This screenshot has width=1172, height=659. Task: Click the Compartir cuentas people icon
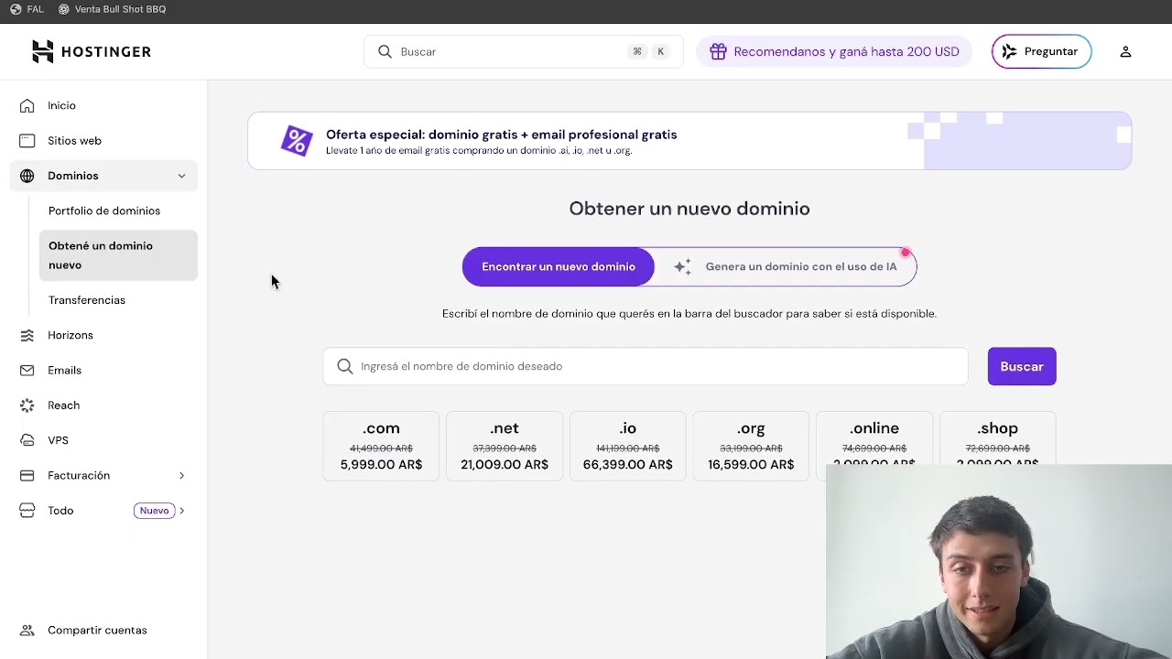point(27,631)
